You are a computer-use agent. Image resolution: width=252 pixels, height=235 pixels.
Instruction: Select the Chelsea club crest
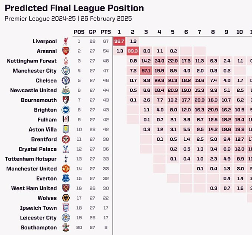click(66, 80)
